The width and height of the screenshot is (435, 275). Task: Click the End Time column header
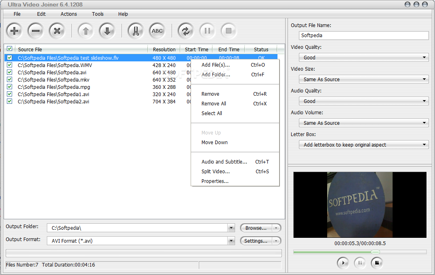(x=229, y=49)
